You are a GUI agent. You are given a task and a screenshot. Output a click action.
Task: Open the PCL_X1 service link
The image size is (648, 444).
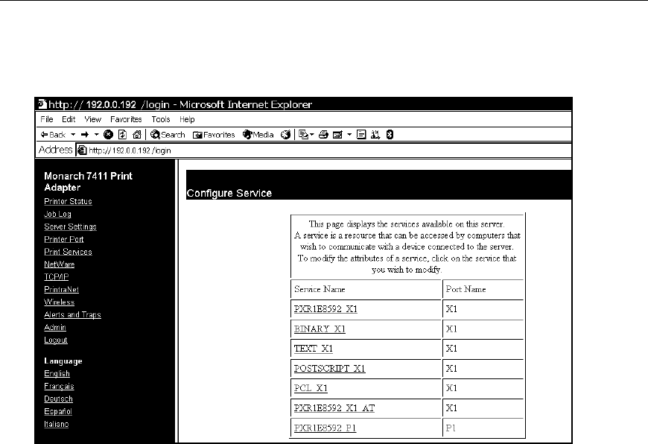311,388
